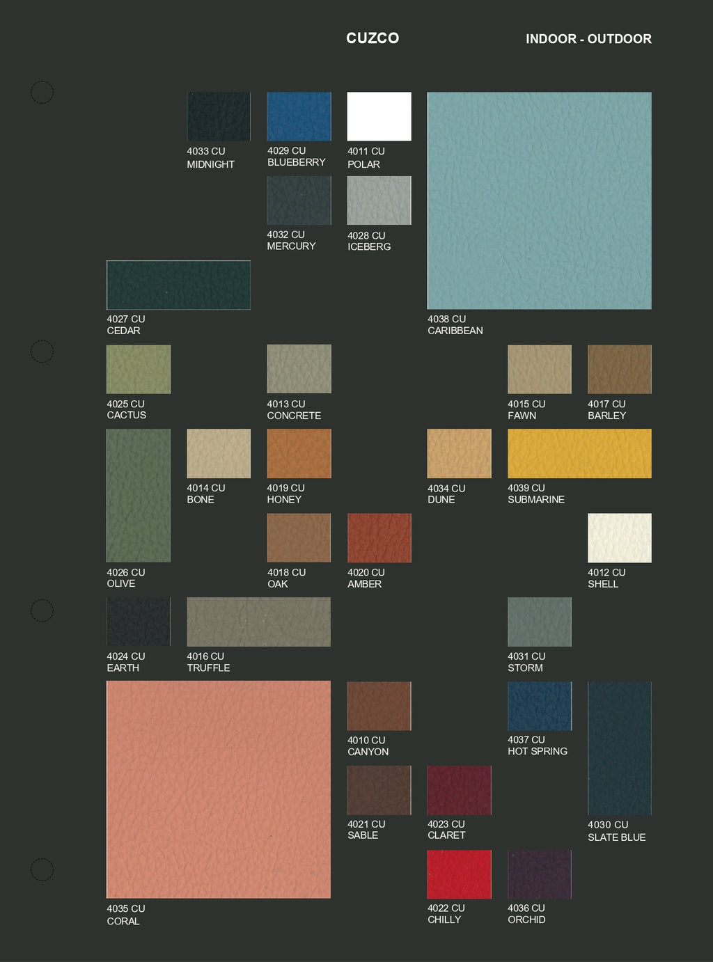The height and width of the screenshot is (962, 713).
Task: Pick the Cedar 4027 CU swatch
Action: pyautogui.click(x=178, y=285)
